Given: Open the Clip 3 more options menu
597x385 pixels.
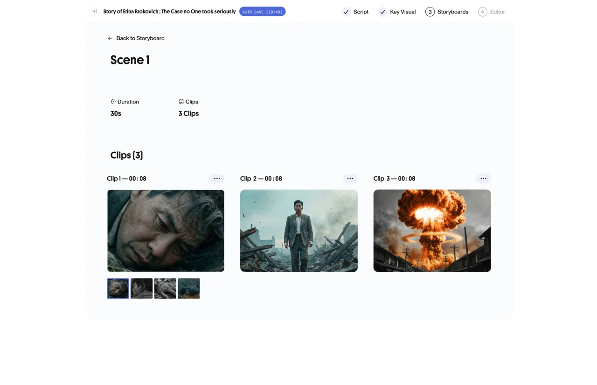Looking at the screenshot, I should coord(484,179).
